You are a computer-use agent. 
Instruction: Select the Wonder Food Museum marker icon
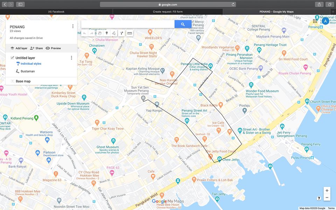(251, 85)
